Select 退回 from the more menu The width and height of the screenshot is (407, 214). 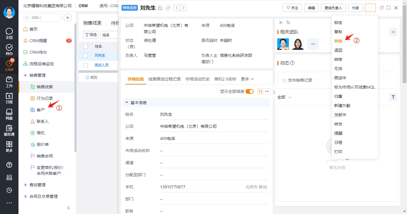(338, 50)
